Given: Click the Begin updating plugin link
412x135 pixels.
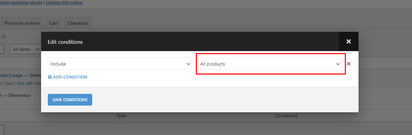Looking at the screenshot, I should pos(20,3).
